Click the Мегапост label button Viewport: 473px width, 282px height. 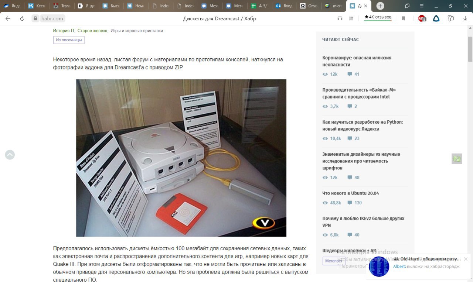(334, 261)
